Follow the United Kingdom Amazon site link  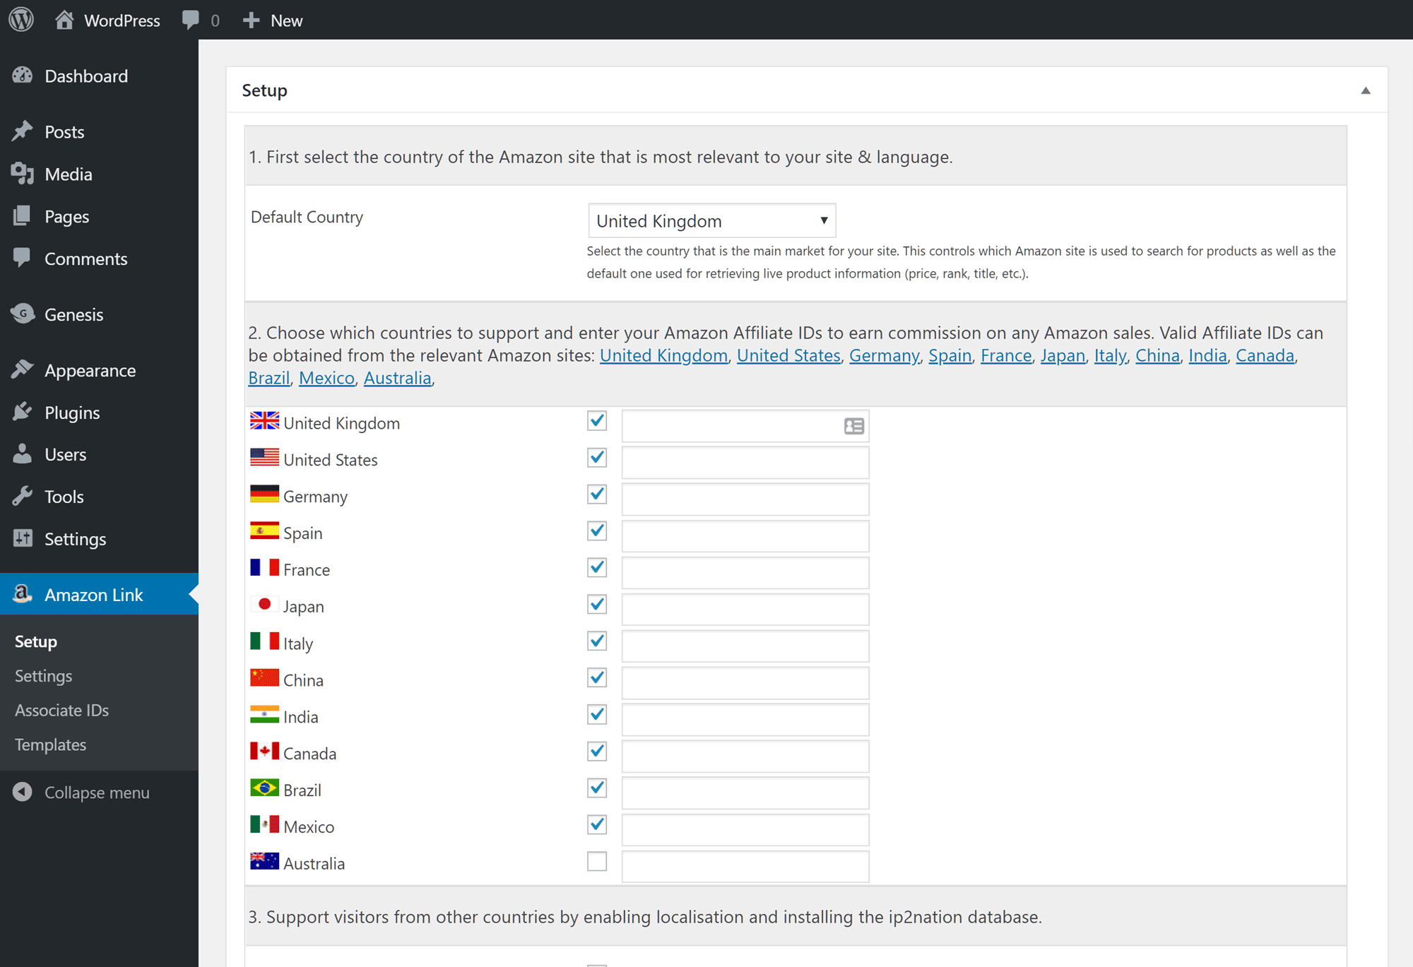pyautogui.click(x=663, y=355)
